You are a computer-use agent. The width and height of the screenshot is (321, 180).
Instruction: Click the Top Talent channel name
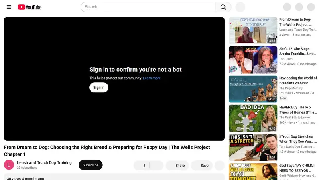[x=286, y=59]
